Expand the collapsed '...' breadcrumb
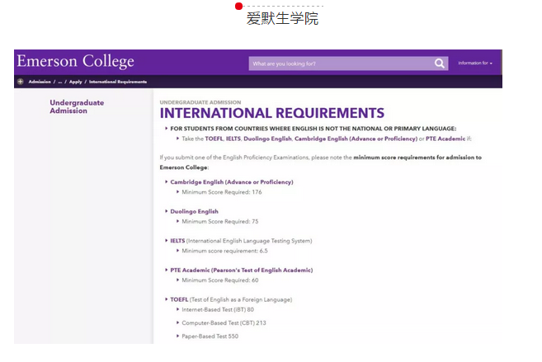The width and height of the screenshot is (542, 362). click(x=60, y=82)
